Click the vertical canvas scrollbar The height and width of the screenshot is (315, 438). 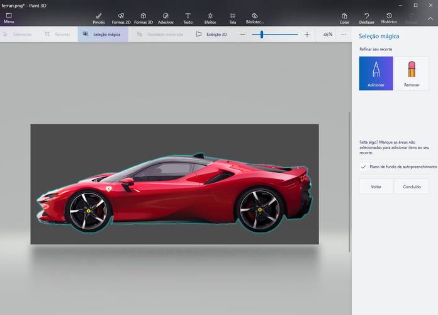[x=349, y=182]
